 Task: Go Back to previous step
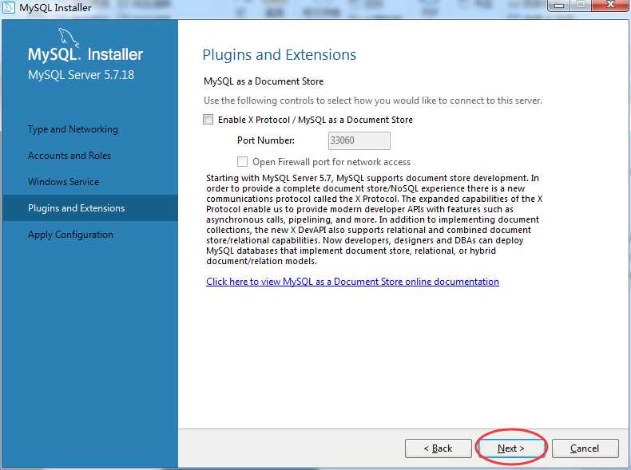pyautogui.click(x=439, y=448)
